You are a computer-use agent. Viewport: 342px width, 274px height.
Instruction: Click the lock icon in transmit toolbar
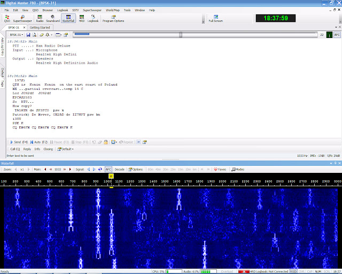pos(106,142)
